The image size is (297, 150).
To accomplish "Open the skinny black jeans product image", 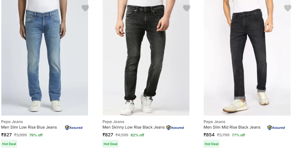I will 146,58.
